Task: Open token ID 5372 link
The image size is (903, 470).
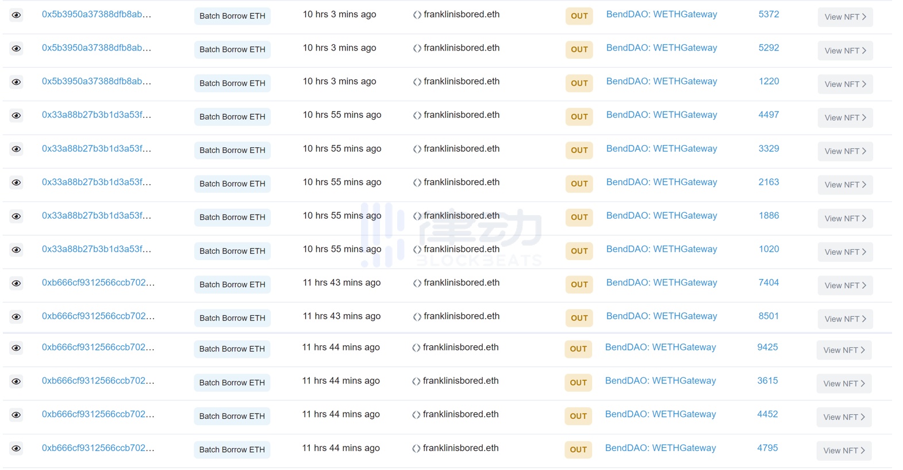Action: (x=768, y=14)
